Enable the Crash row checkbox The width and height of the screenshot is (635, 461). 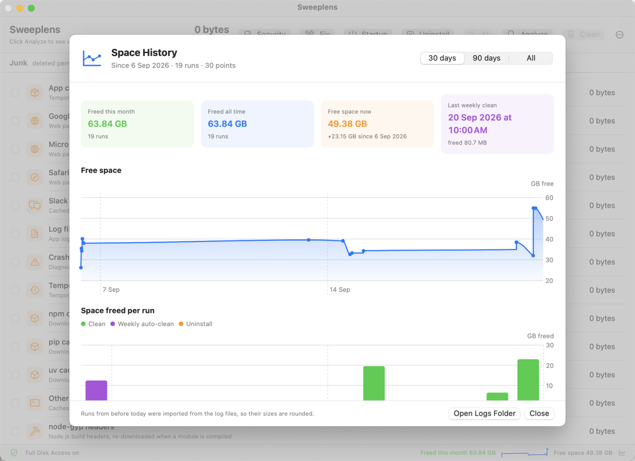click(x=16, y=262)
